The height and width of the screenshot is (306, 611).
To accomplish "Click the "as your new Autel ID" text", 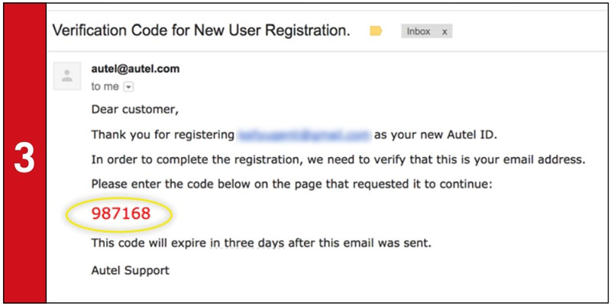I will (x=435, y=135).
